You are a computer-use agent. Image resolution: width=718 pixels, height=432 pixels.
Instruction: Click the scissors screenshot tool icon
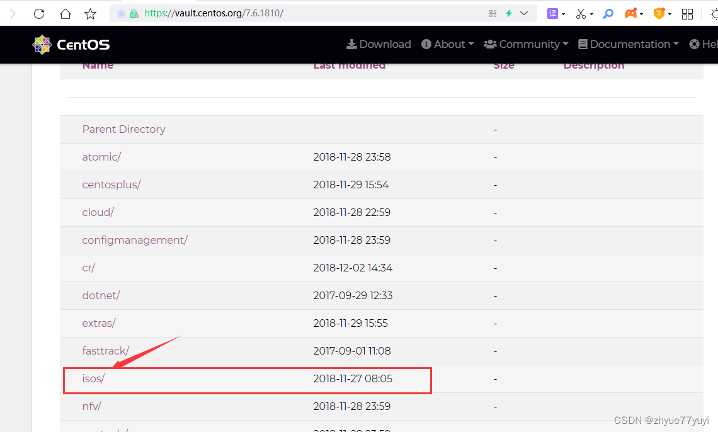click(581, 14)
